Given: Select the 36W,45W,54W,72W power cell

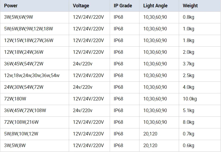Looking at the screenshot, I should [24, 64].
